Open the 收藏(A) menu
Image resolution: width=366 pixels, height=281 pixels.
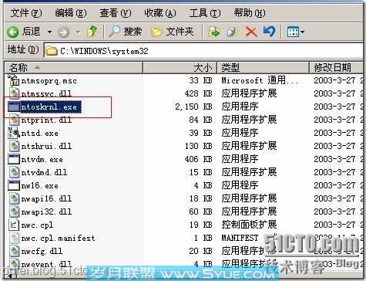160,13
